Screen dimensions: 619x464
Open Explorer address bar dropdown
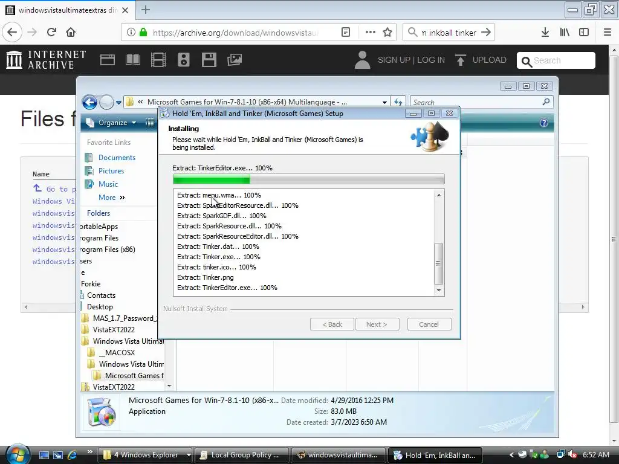(x=384, y=102)
